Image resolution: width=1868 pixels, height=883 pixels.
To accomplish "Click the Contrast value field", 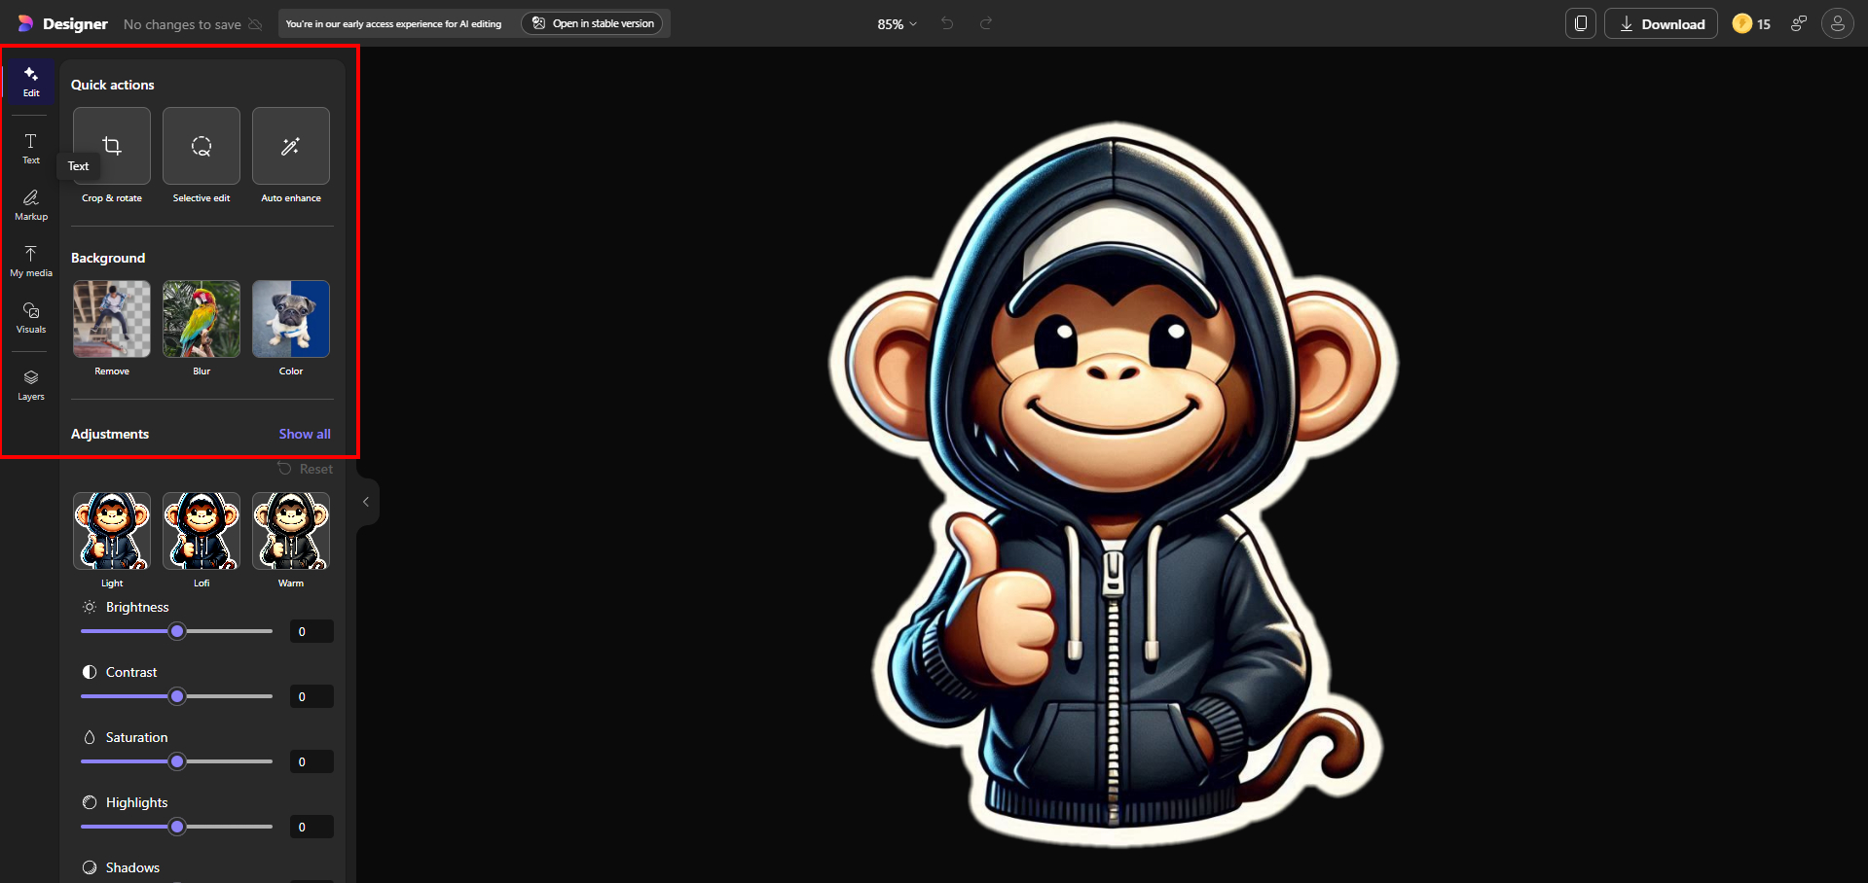I will click(x=311, y=696).
